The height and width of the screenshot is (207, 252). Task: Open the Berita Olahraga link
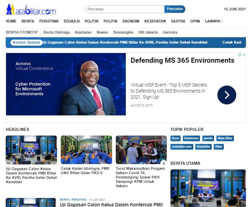(x=57, y=32)
